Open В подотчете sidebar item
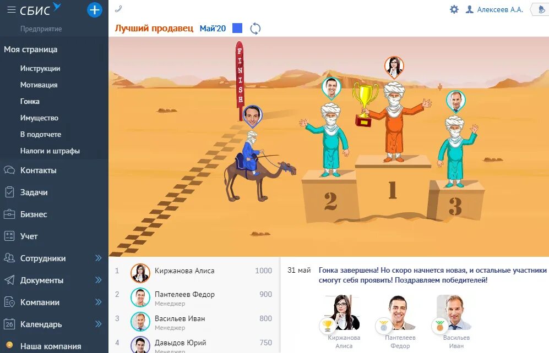This screenshot has height=353, width=549. click(x=41, y=135)
